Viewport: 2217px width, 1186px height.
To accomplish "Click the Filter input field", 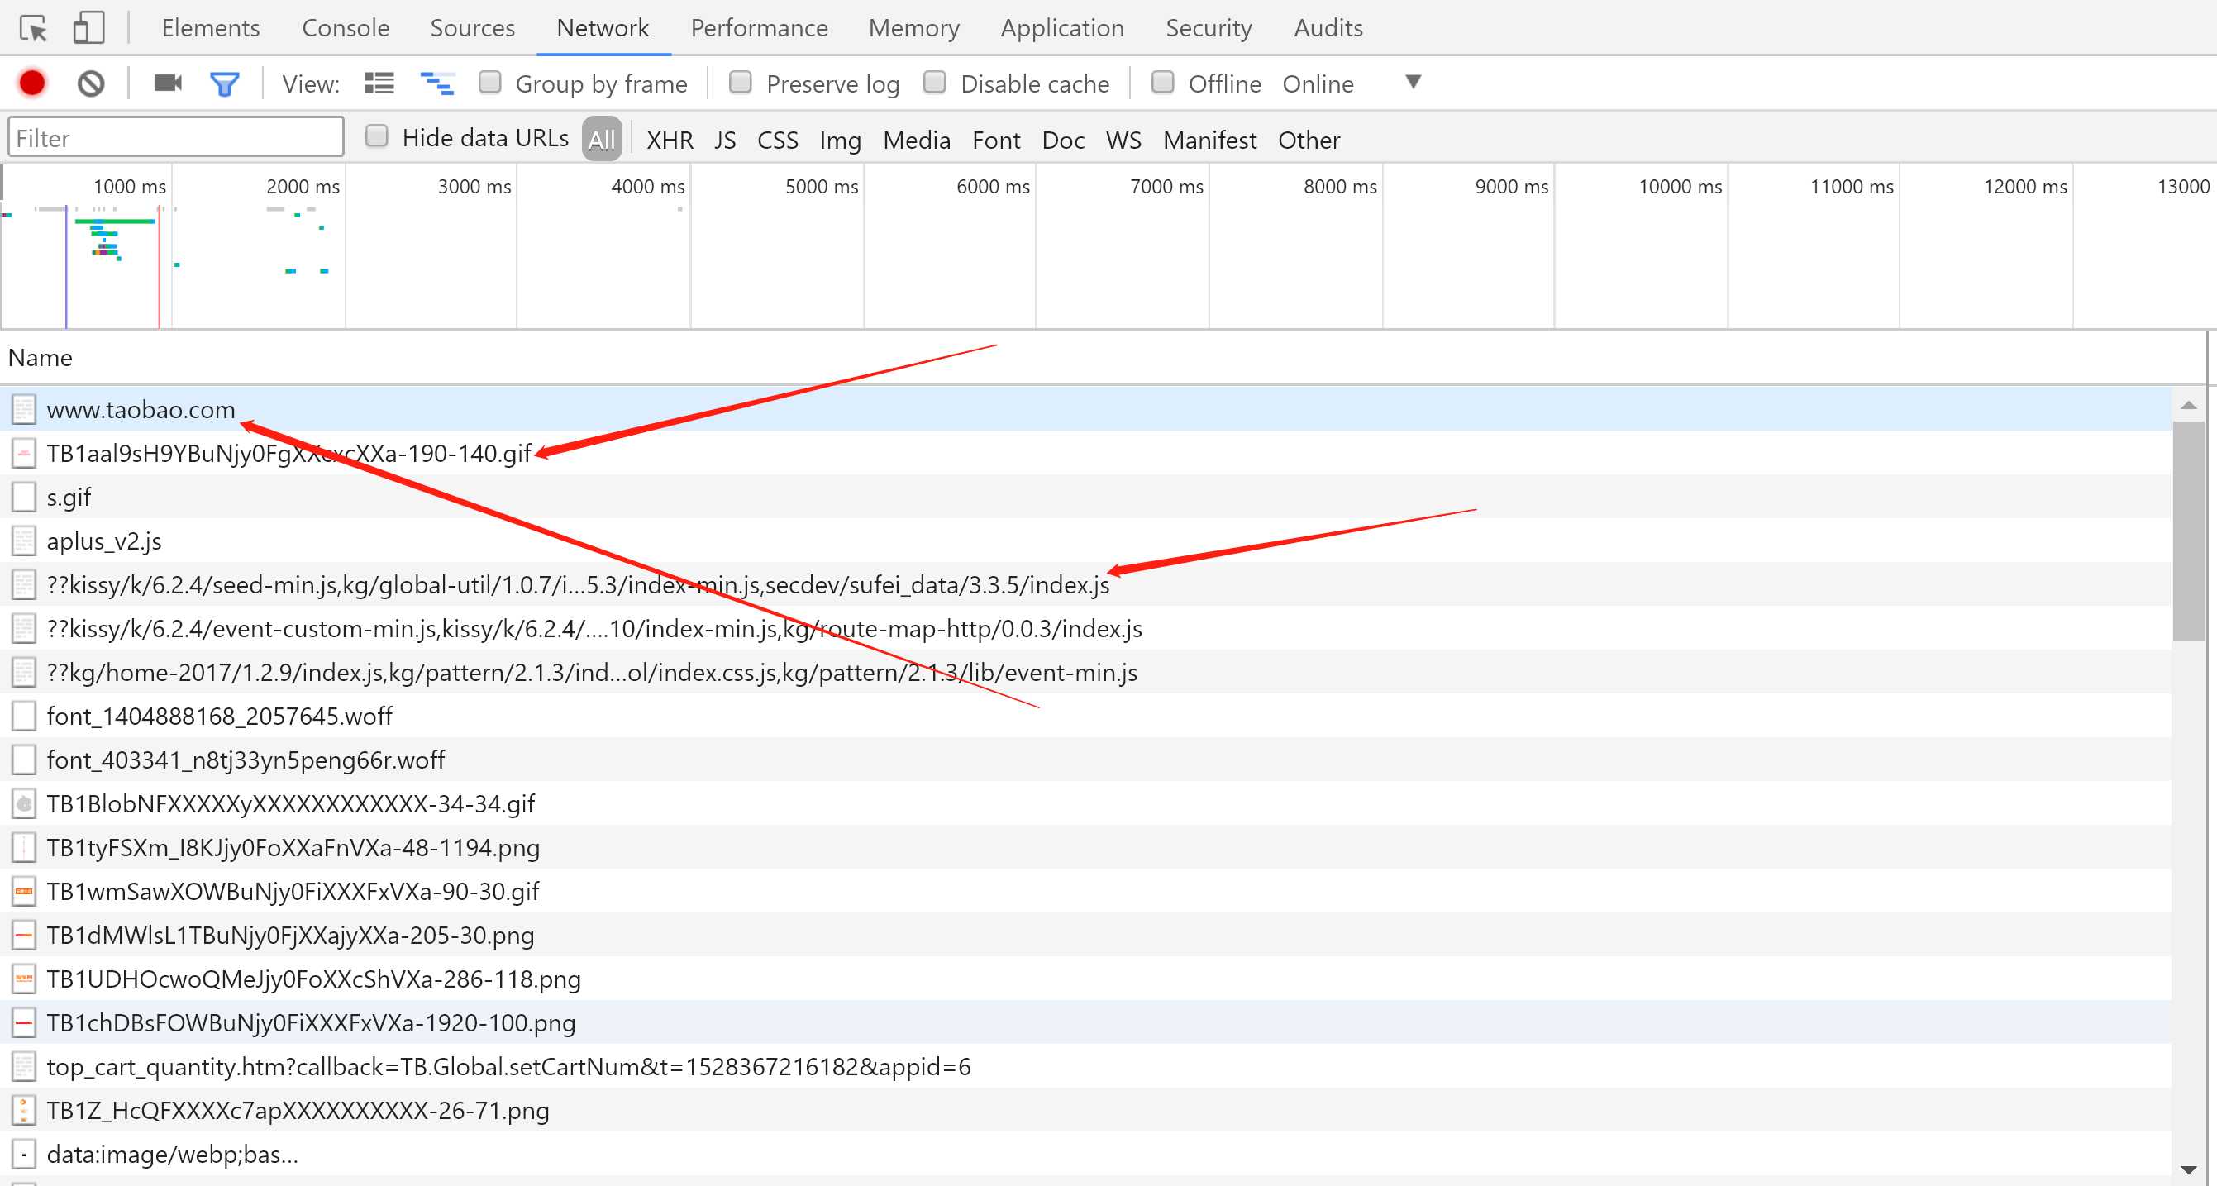I will [174, 138].
